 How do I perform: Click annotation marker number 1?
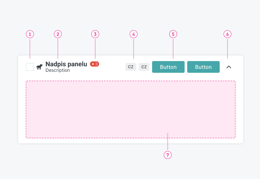click(x=30, y=34)
